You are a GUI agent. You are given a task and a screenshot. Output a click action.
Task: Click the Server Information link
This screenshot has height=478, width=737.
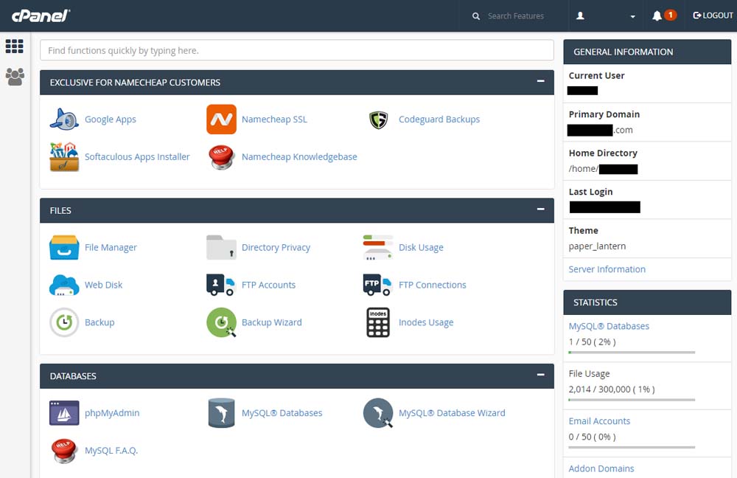pos(607,269)
